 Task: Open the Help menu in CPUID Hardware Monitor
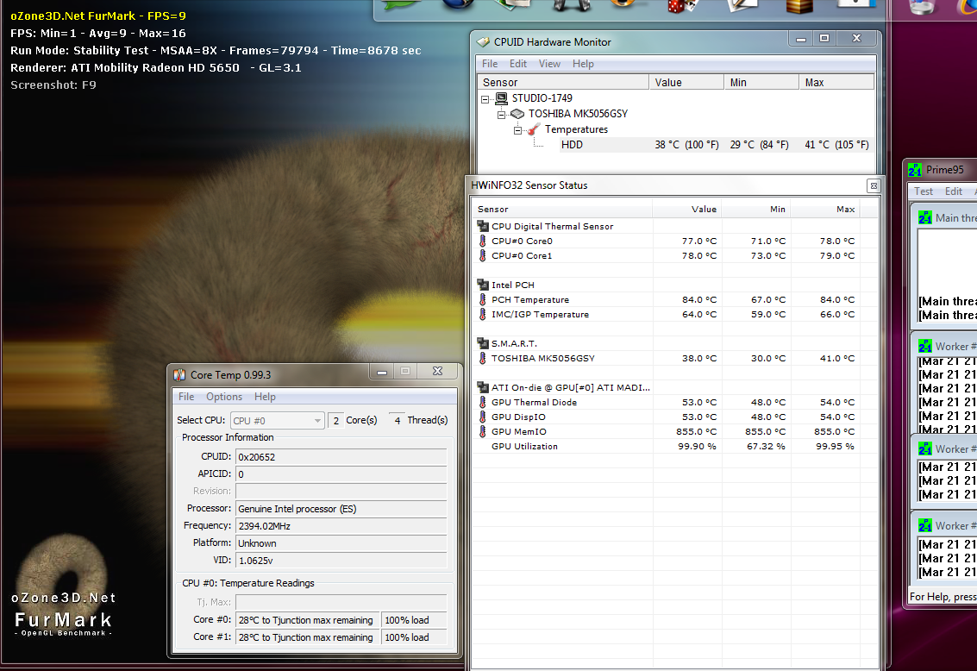pyautogui.click(x=583, y=64)
